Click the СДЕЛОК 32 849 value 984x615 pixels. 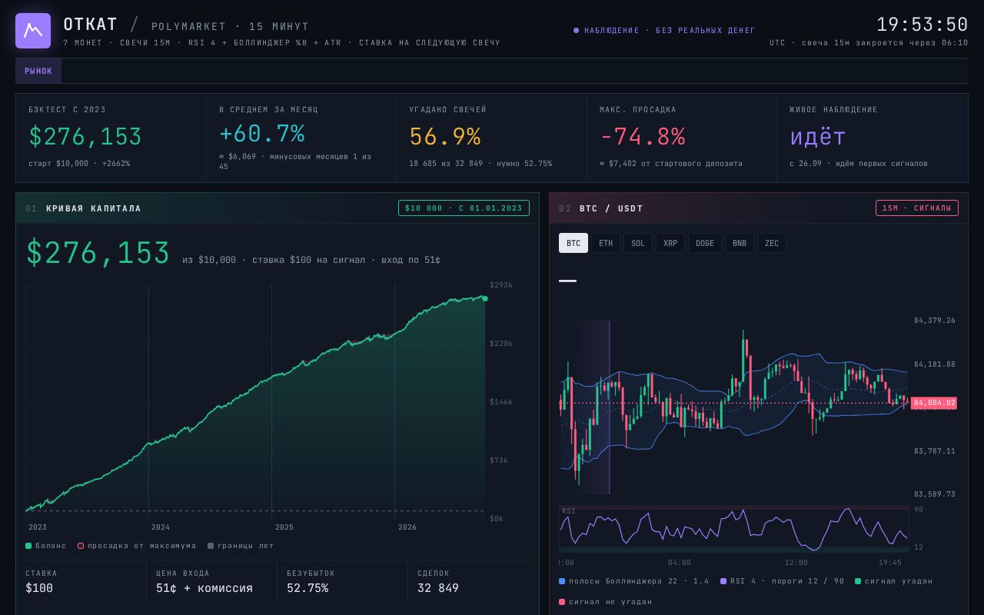pos(438,588)
